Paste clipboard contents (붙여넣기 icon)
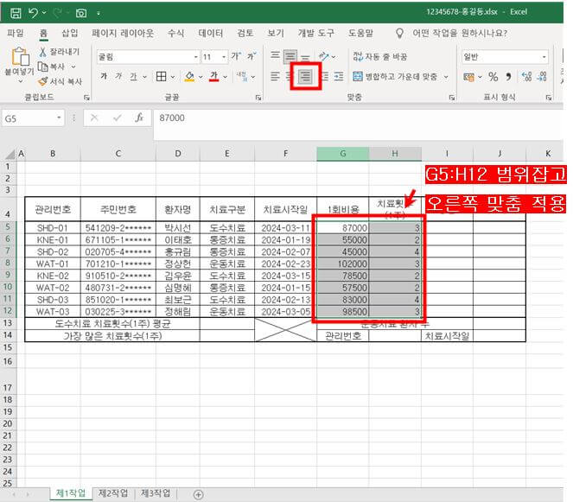This screenshot has height=502, width=573. coord(20,57)
